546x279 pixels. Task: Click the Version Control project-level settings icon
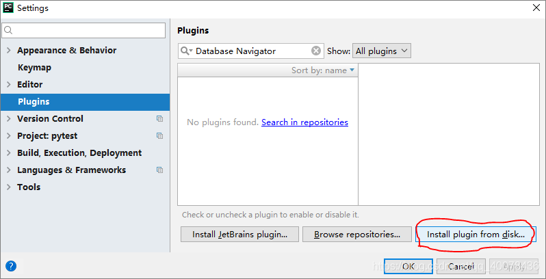click(x=159, y=119)
